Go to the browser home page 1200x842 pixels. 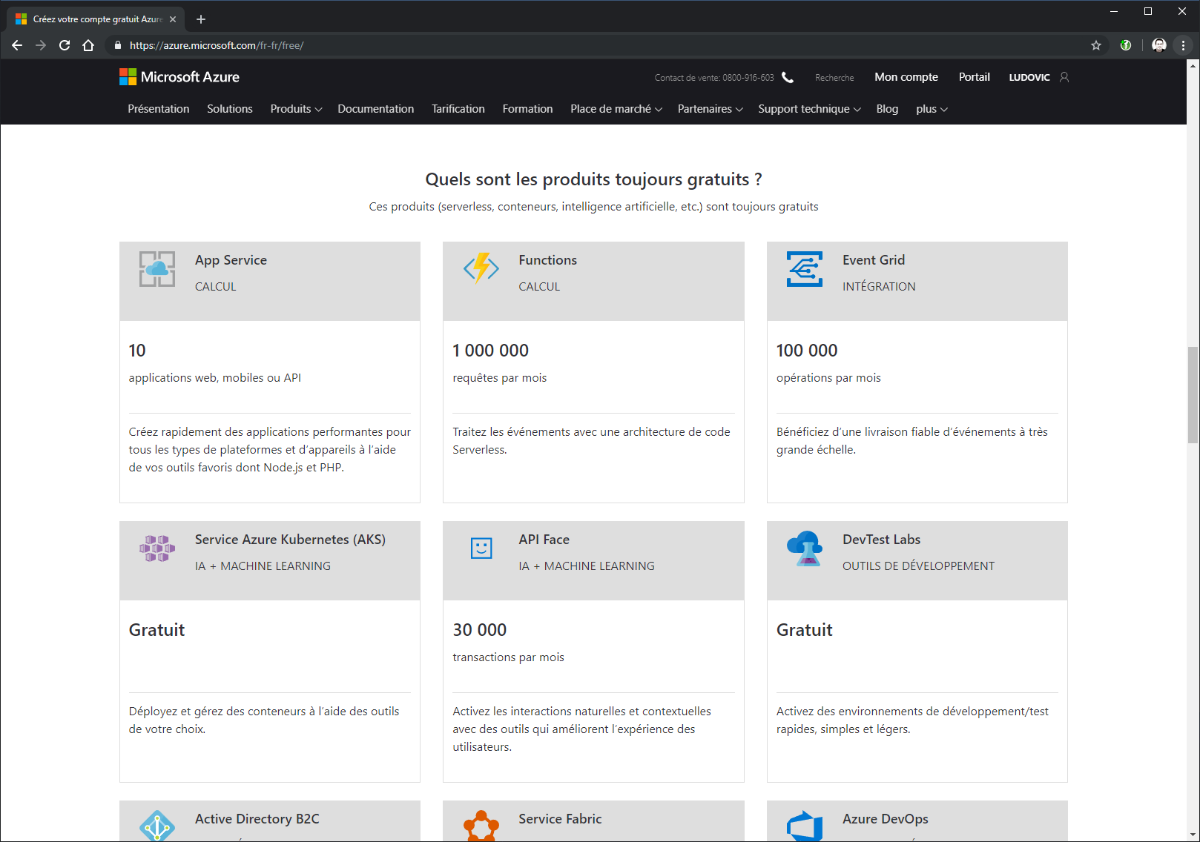(88, 45)
